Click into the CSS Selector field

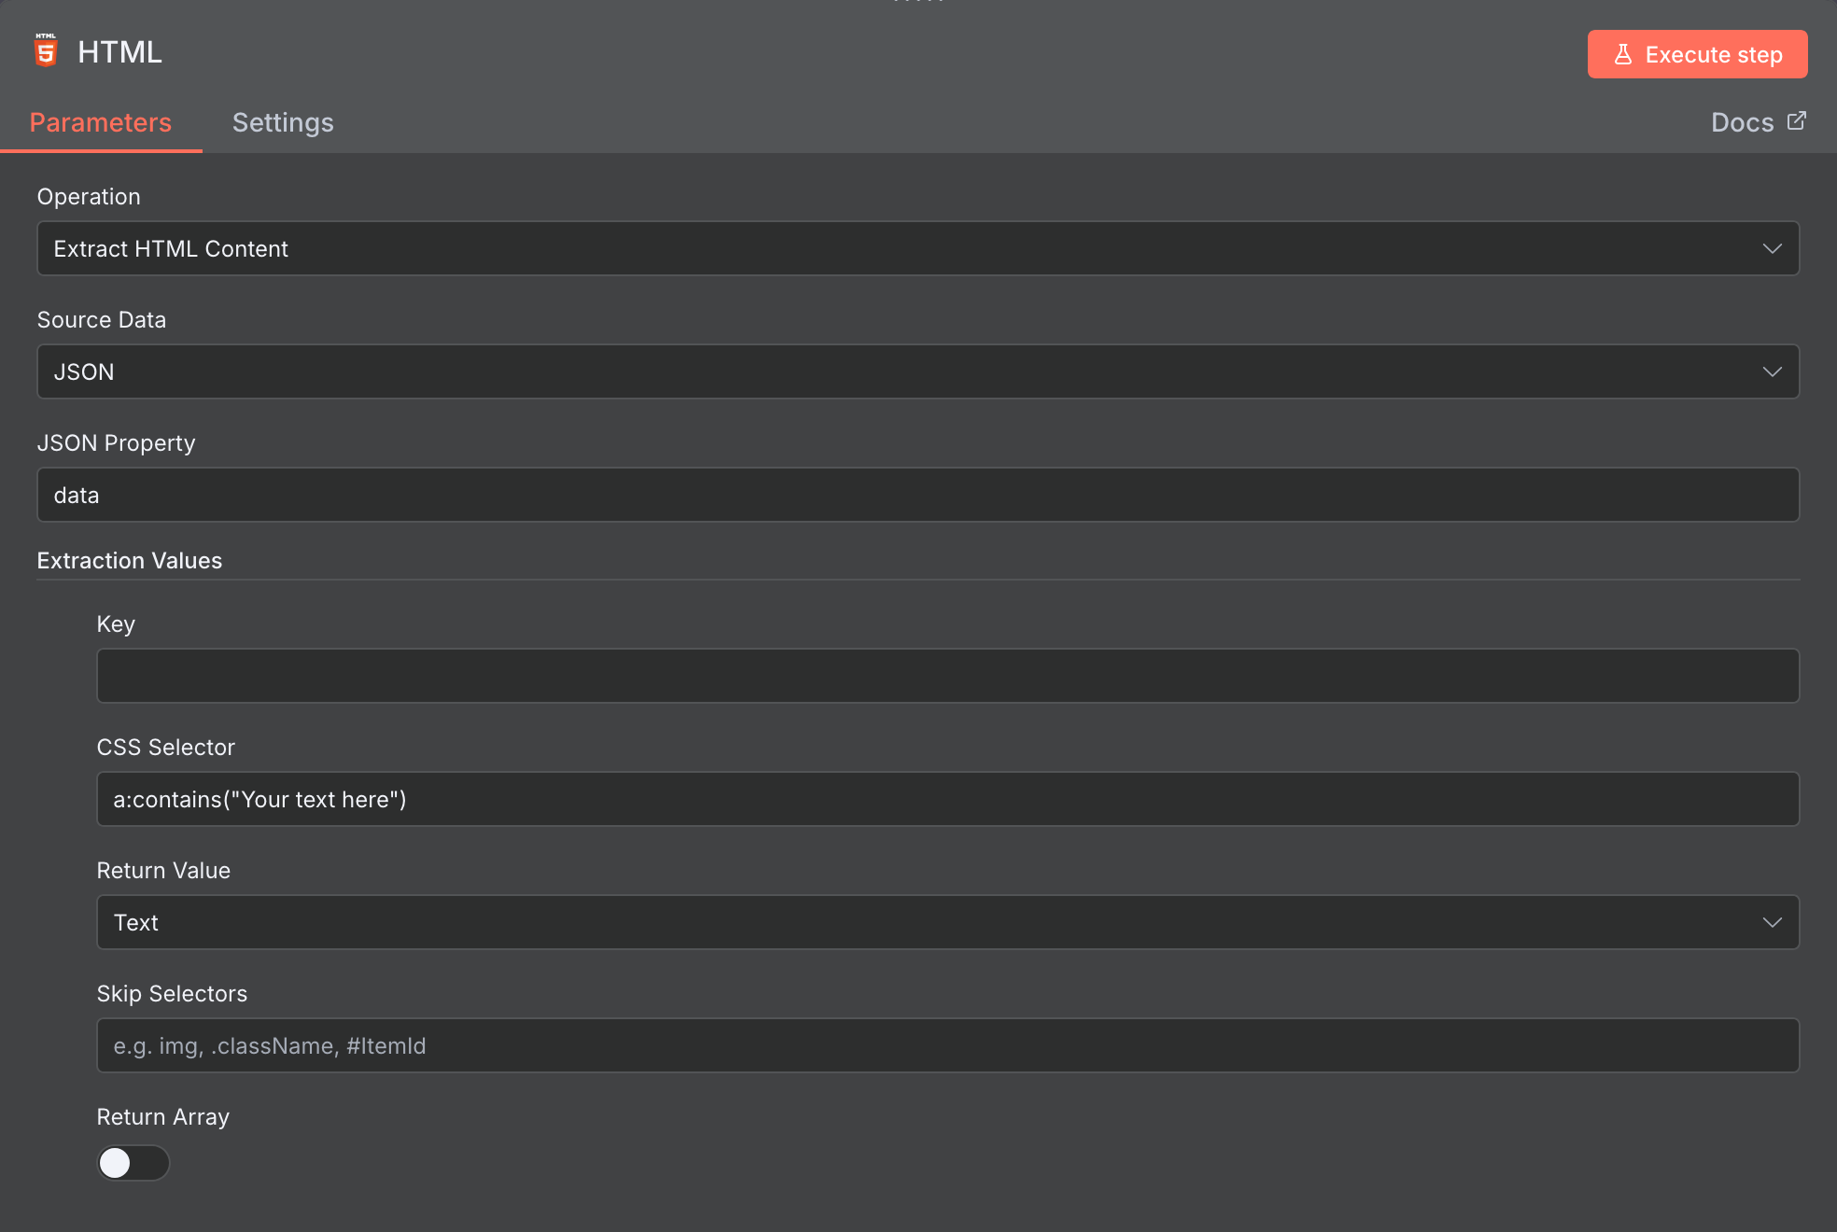(947, 799)
